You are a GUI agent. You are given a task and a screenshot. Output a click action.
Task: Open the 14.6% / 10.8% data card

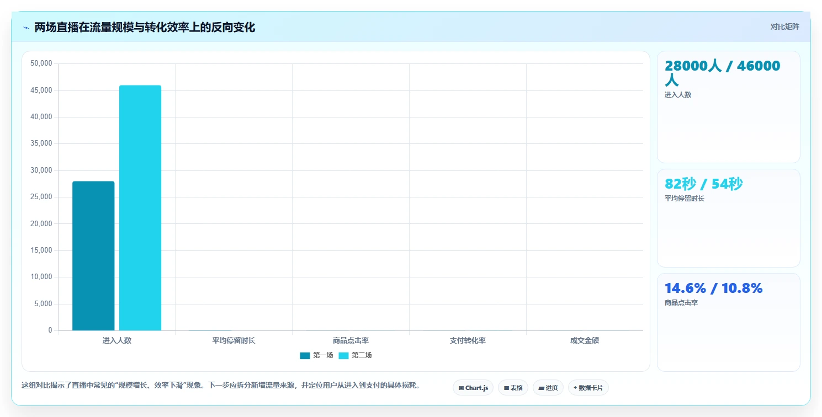728,322
